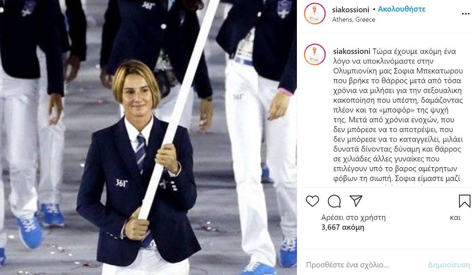Save the post with the bookmark icon
The height and width of the screenshot is (275, 472).
[465, 201]
